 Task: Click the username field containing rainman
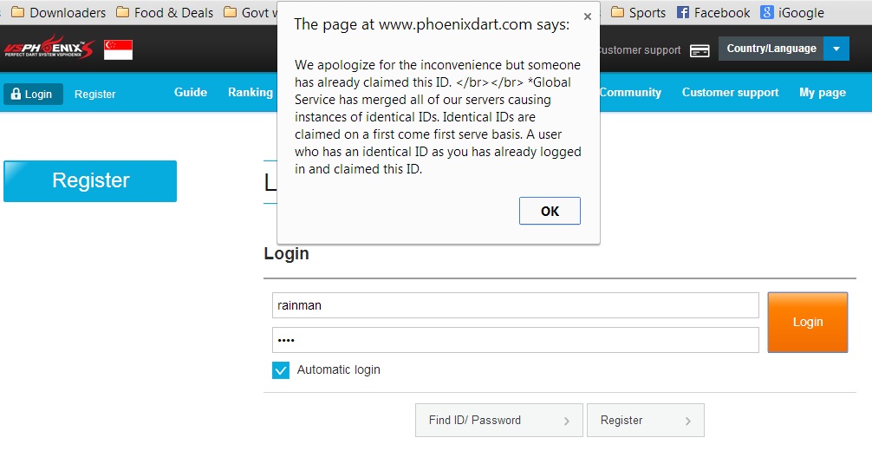(x=515, y=305)
